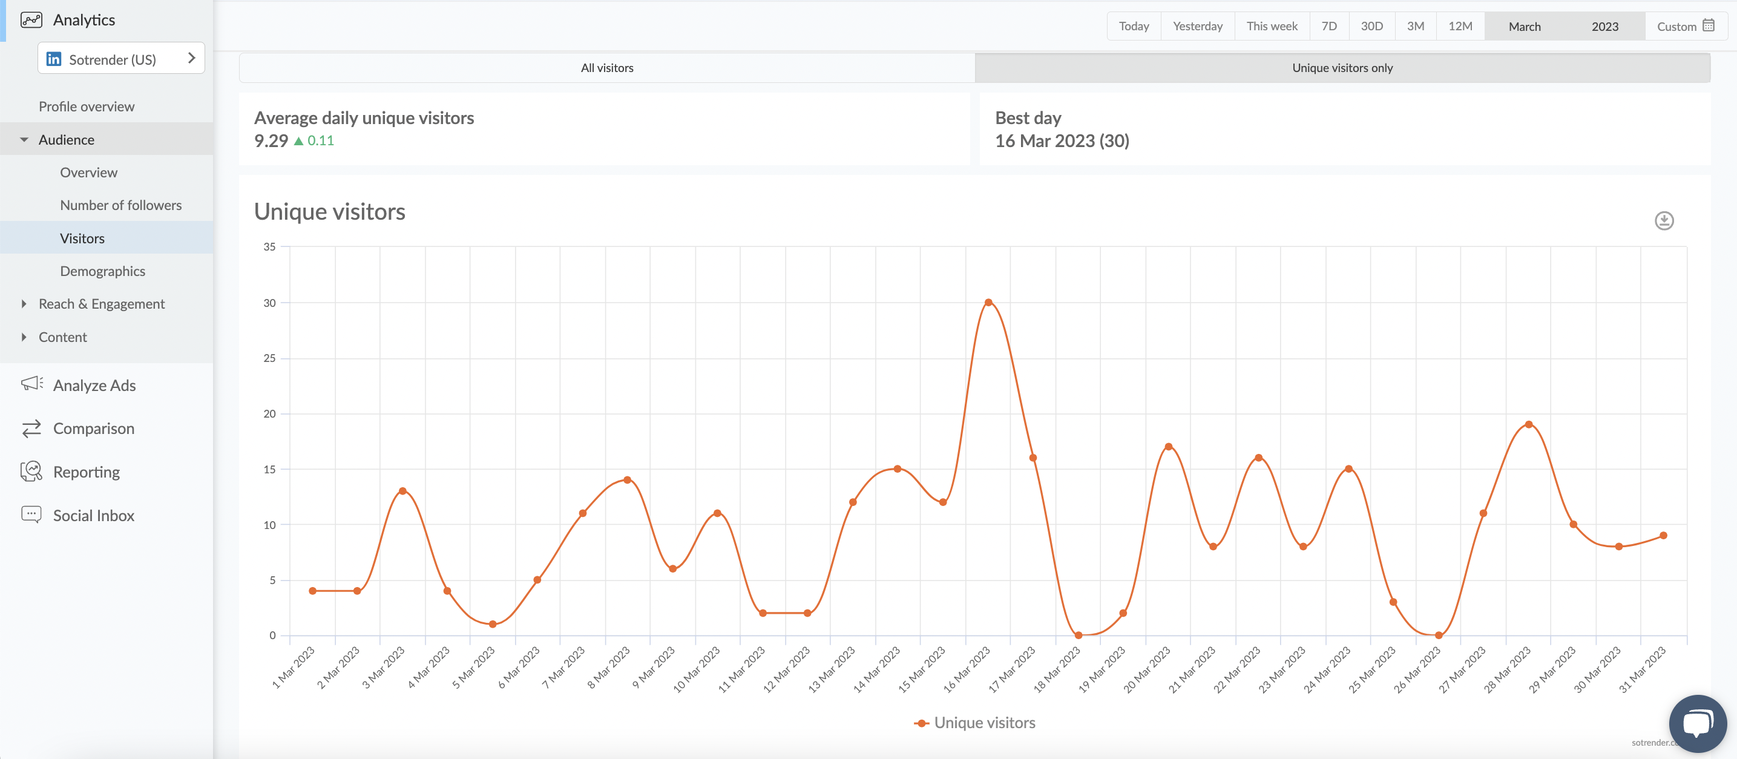1737x759 pixels.
Task: Click the Analytics icon in sidebar
Action: (x=31, y=19)
